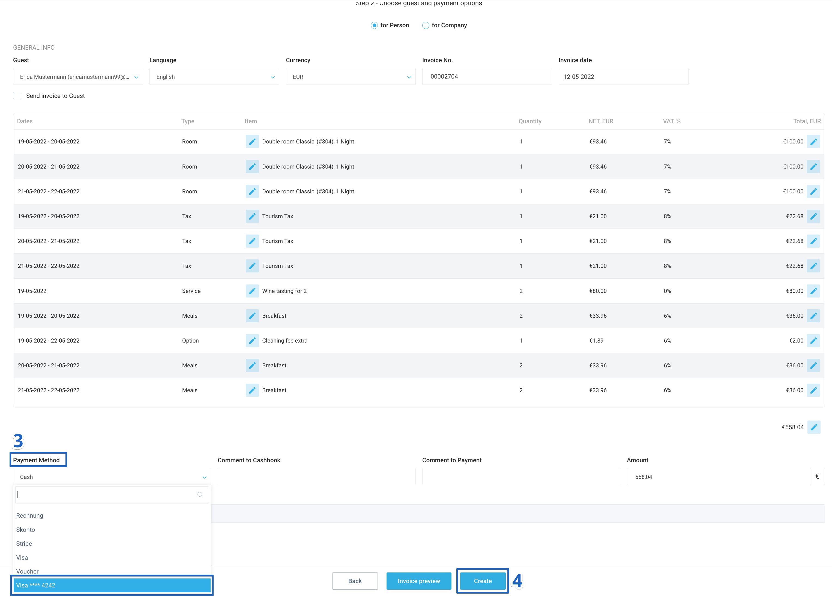Screen dimensions: 832x597
Task: Click the 'NET, EUR' column header
Action: tap(600, 121)
